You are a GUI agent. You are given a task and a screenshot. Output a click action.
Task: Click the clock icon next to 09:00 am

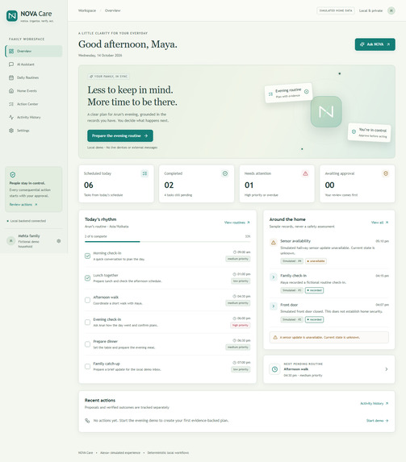click(x=235, y=252)
